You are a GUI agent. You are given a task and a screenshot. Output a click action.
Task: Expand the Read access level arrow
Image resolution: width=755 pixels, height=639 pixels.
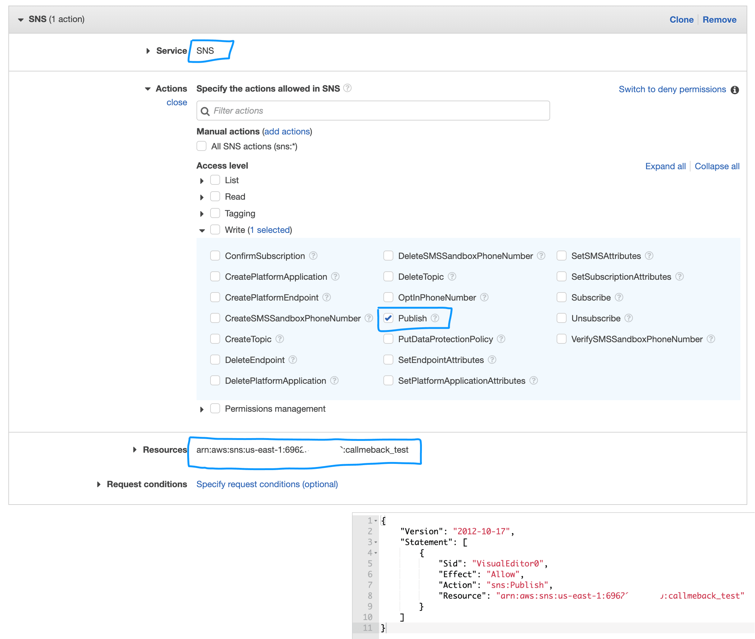pyautogui.click(x=202, y=197)
